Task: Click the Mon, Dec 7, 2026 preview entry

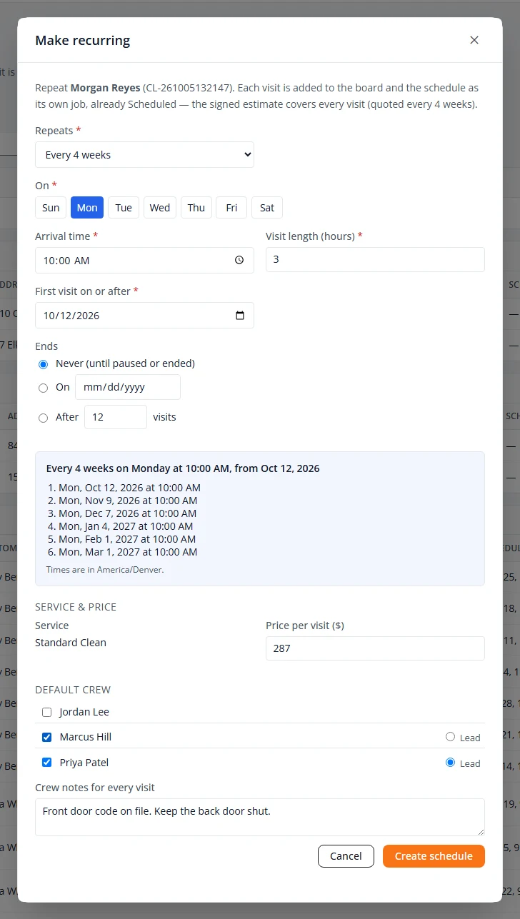Action: click(127, 513)
